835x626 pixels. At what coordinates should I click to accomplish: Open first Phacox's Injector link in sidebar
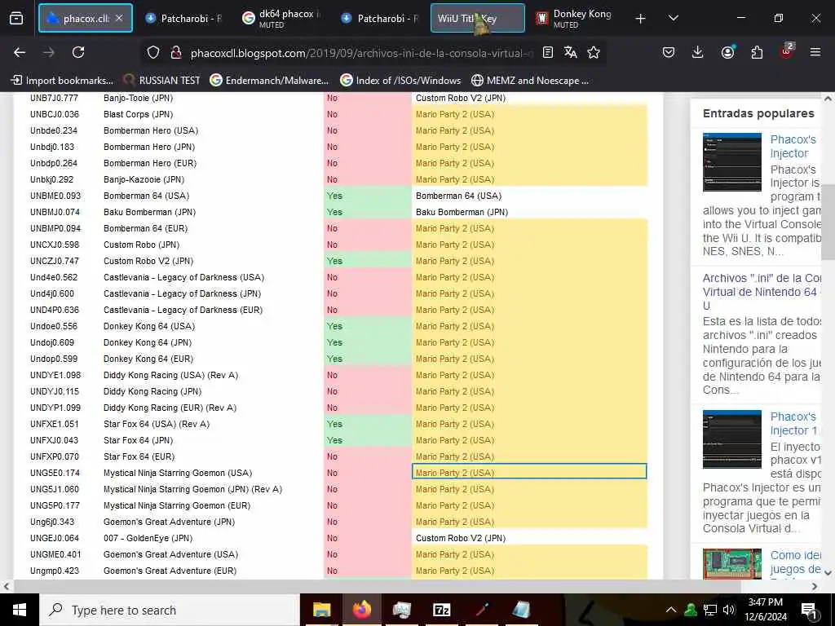pos(793,147)
